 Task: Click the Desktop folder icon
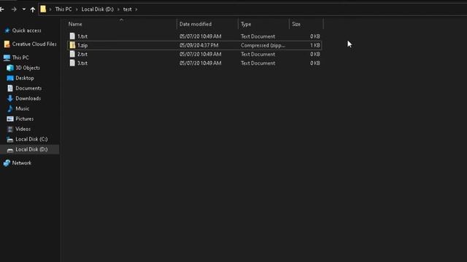click(x=10, y=78)
